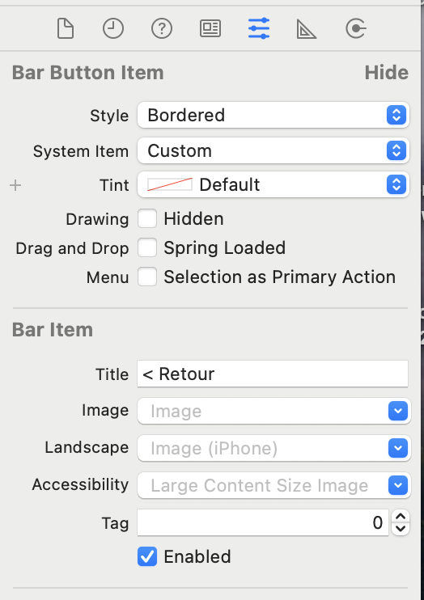This screenshot has height=600, width=424.
Task: Expand the Image combo box arrow
Action: coord(398,411)
